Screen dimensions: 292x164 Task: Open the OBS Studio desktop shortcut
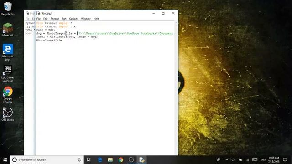coord(8,114)
